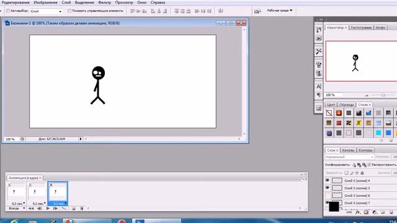Open document status bar info arrow
The width and height of the screenshot is (397, 223).
81,139
